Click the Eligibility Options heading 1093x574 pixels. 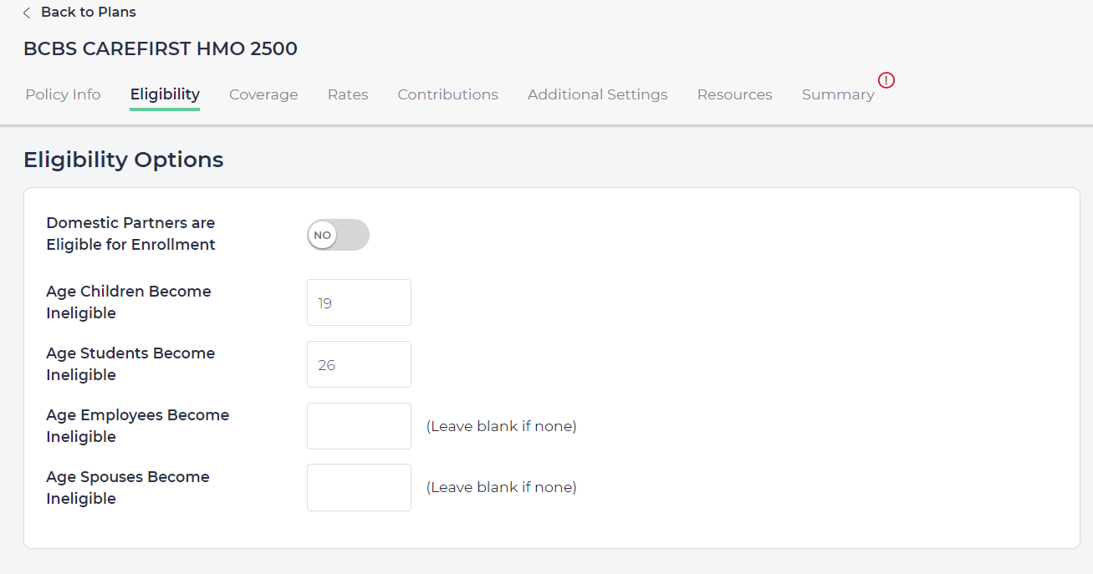[x=124, y=160]
